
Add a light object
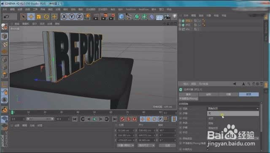pos(175,16)
